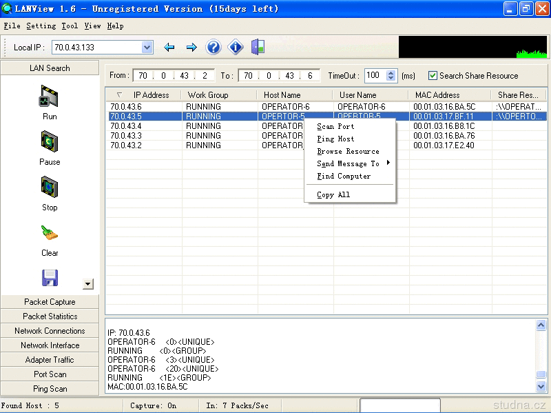The height and width of the screenshot is (413, 551).
Task: Open the Packet Capture panel
Action: (50, 302)
